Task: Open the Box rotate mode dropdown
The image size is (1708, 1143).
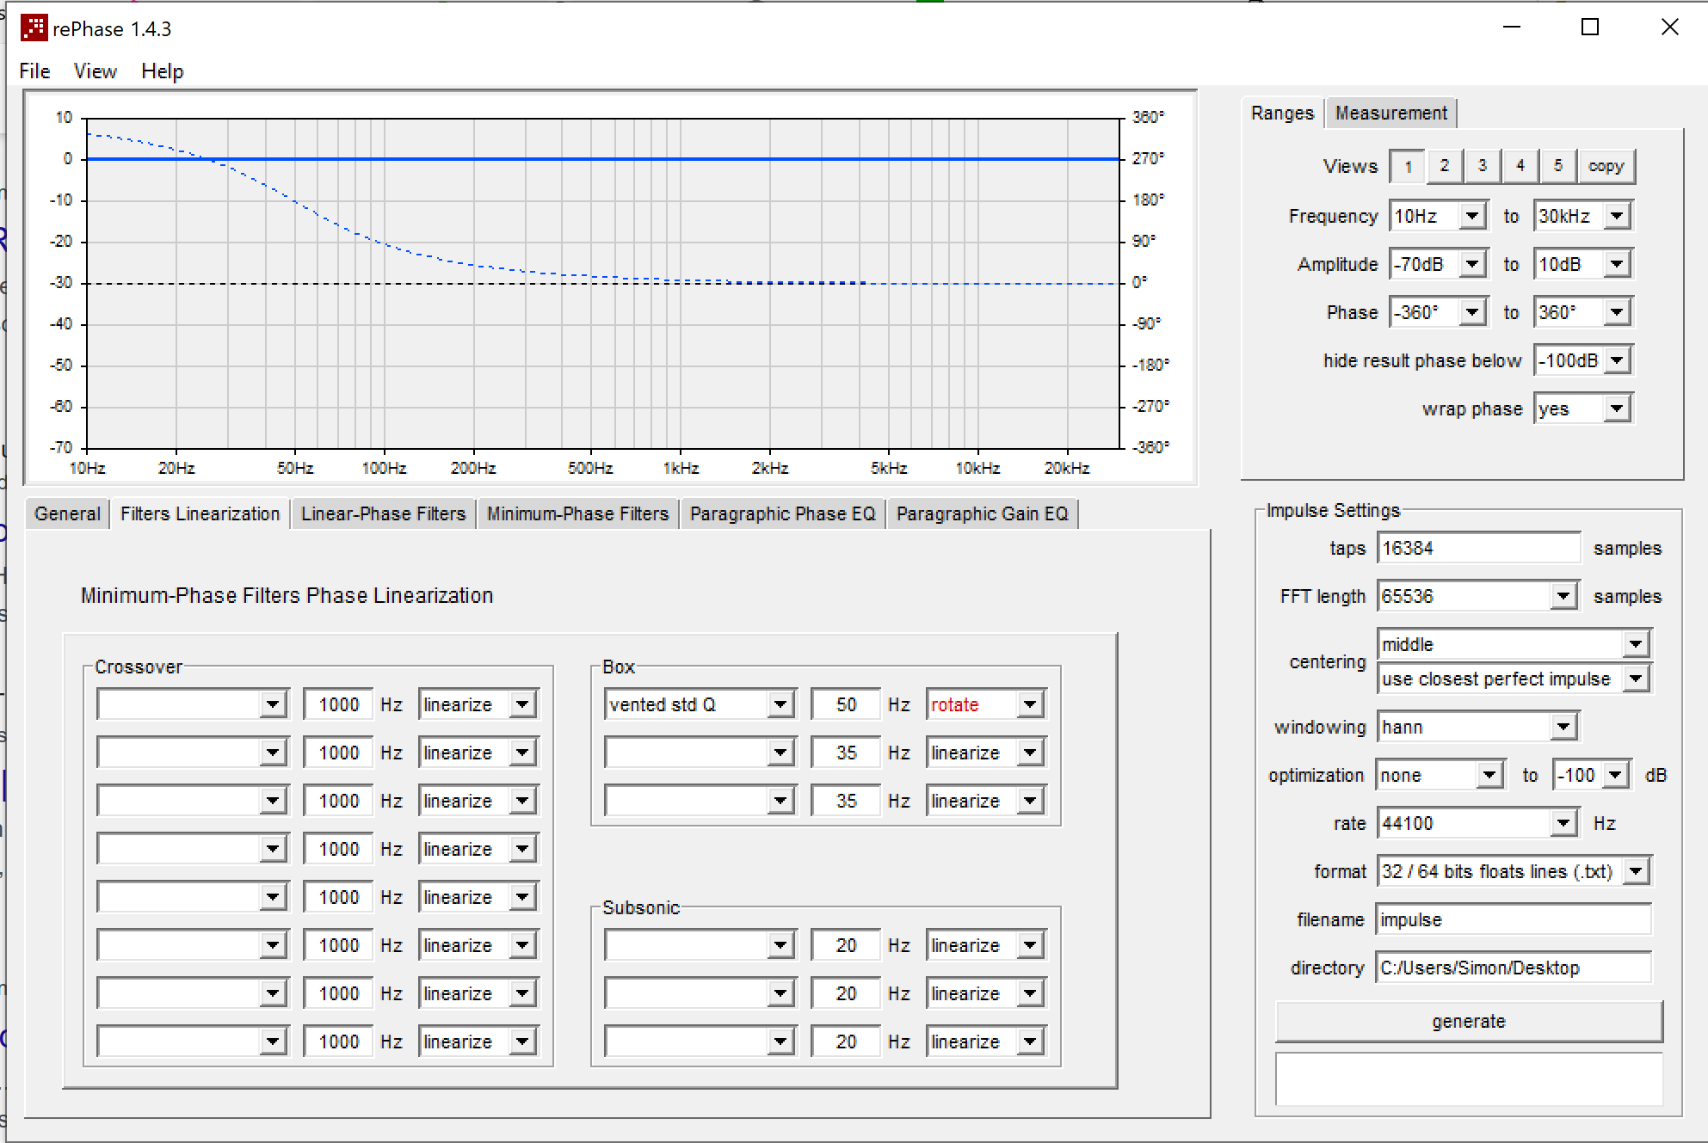Action: click(985, 704)
